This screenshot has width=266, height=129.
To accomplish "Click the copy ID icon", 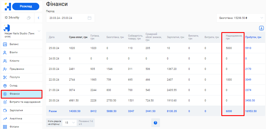I will (29, 18).
